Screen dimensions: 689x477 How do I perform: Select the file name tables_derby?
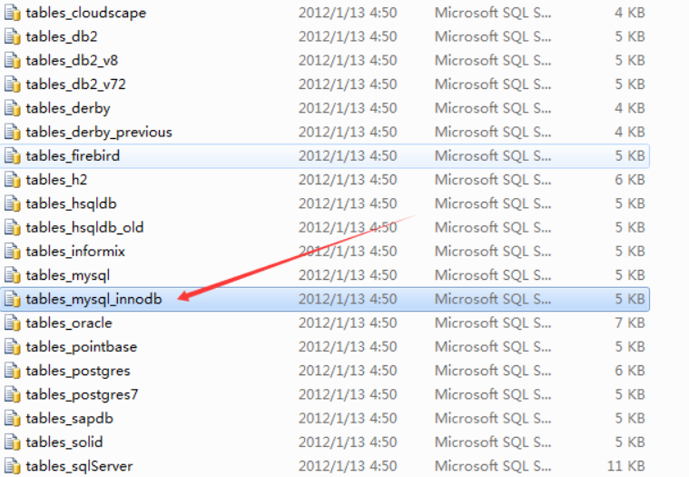tap(68, 108)
